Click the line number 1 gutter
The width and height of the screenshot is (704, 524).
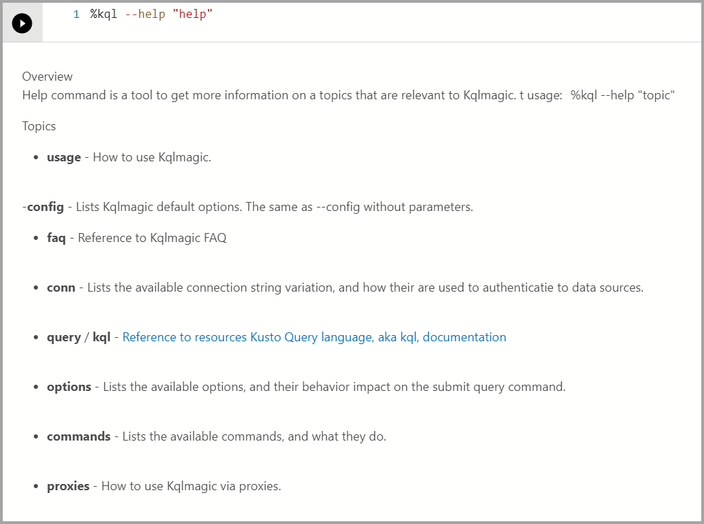[x=76, y=14]
